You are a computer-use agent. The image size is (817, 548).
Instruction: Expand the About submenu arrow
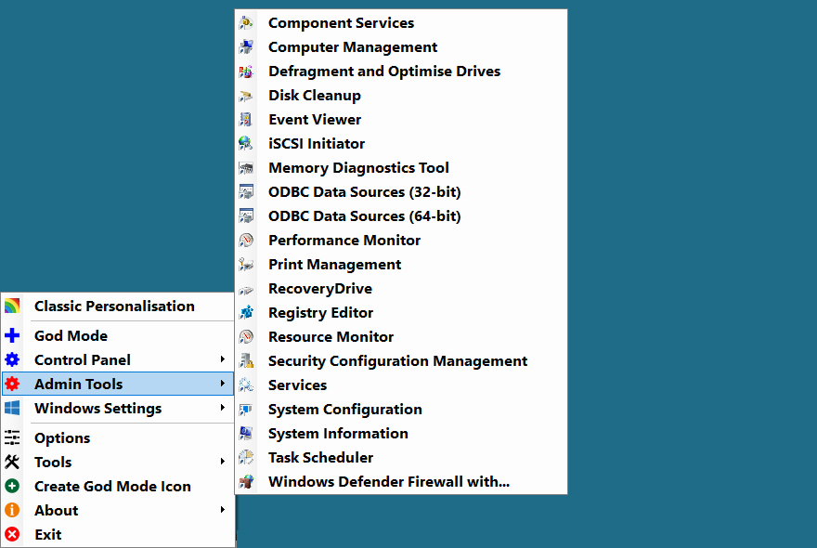click(223, 509)
